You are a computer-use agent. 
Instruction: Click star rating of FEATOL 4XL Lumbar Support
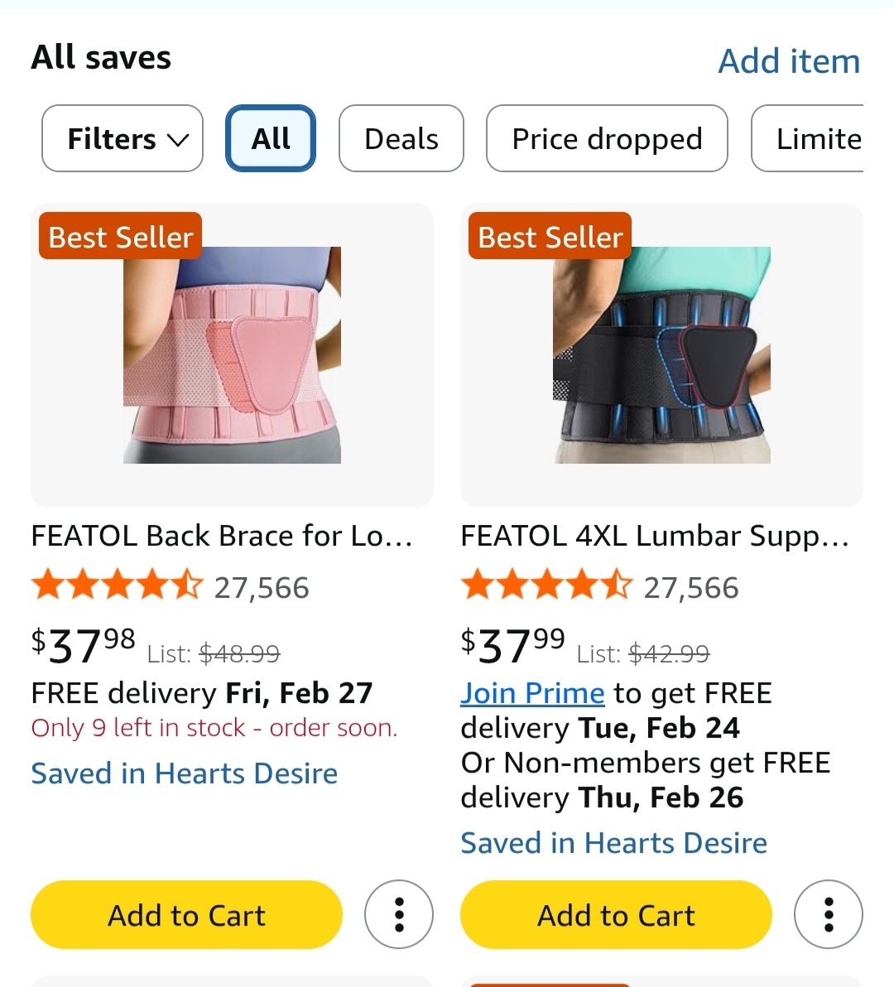546,586
